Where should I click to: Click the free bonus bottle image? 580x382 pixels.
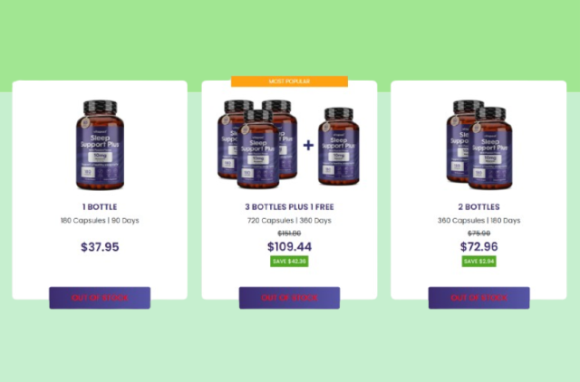pyautogui.click(x=338, y=146)
